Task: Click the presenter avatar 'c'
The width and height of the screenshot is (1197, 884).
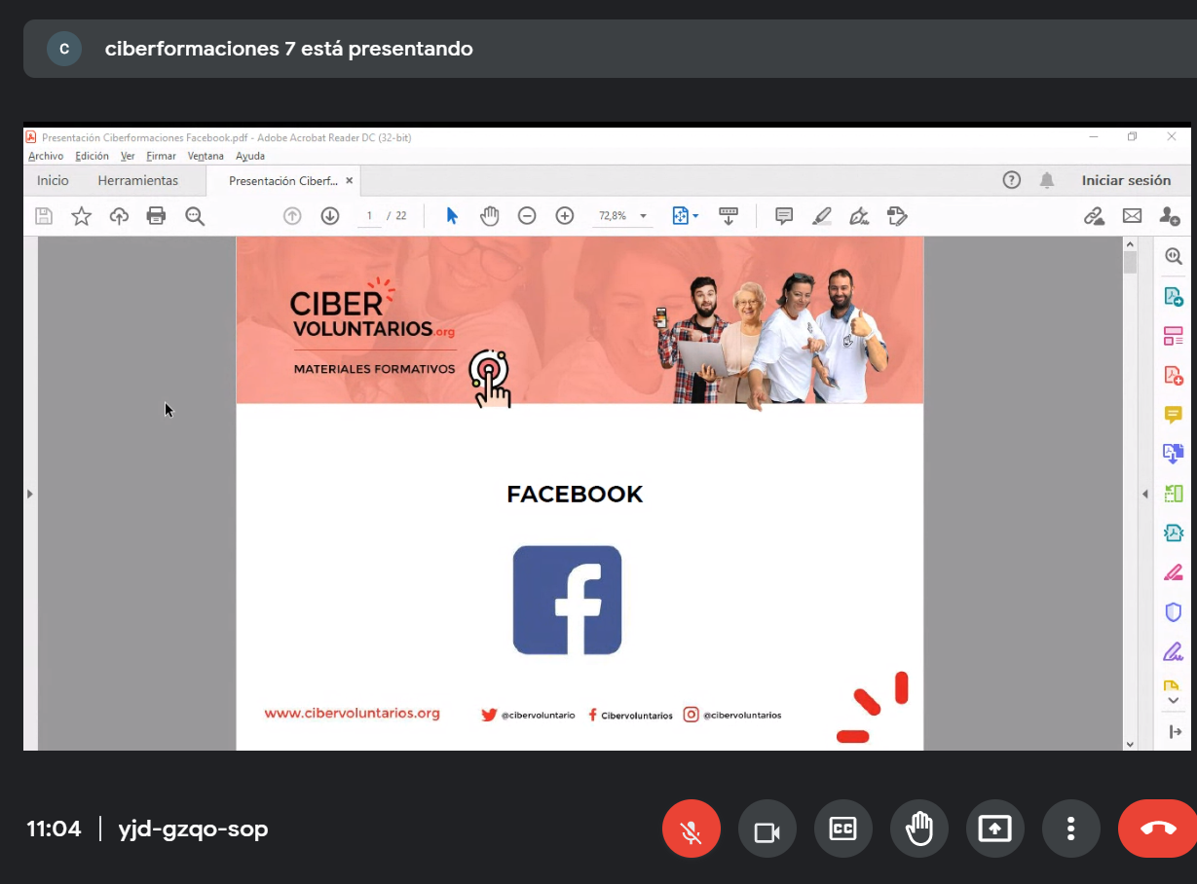Action: click(x=64, y=49)
